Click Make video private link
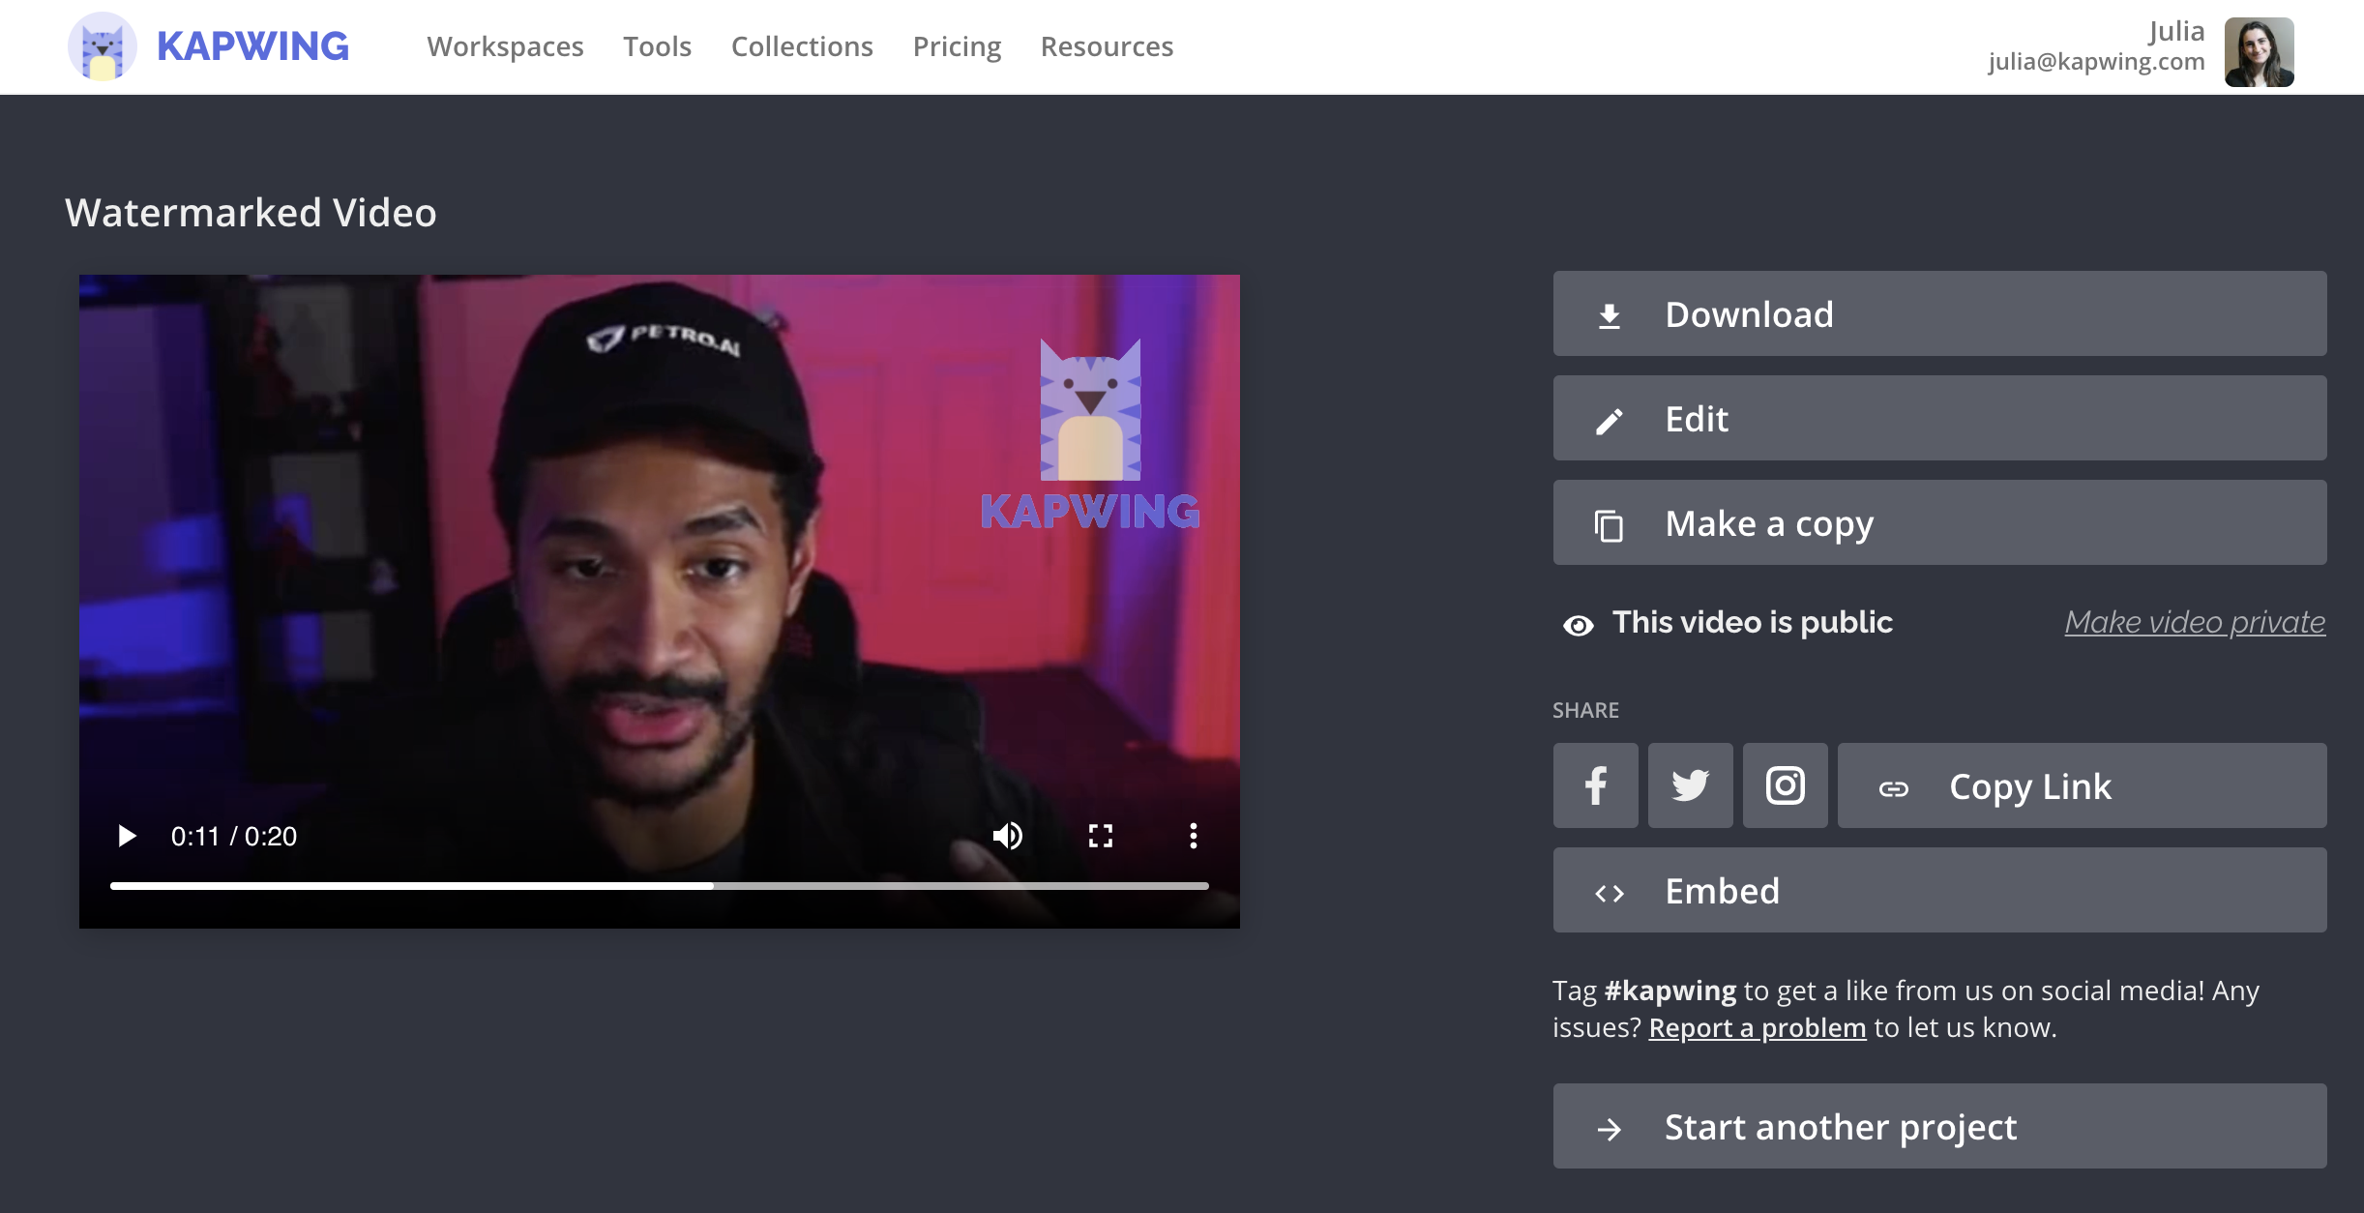This screenshot has height=1213, width=2364. [x=2194, y=620]
